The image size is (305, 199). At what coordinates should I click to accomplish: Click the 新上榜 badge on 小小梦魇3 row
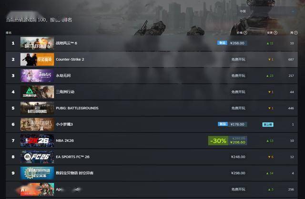click(x=268, y=124)
